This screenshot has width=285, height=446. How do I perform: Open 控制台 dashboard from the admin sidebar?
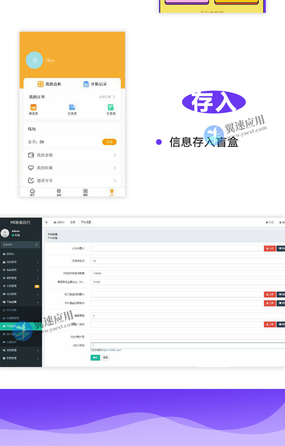coord(11,254)
